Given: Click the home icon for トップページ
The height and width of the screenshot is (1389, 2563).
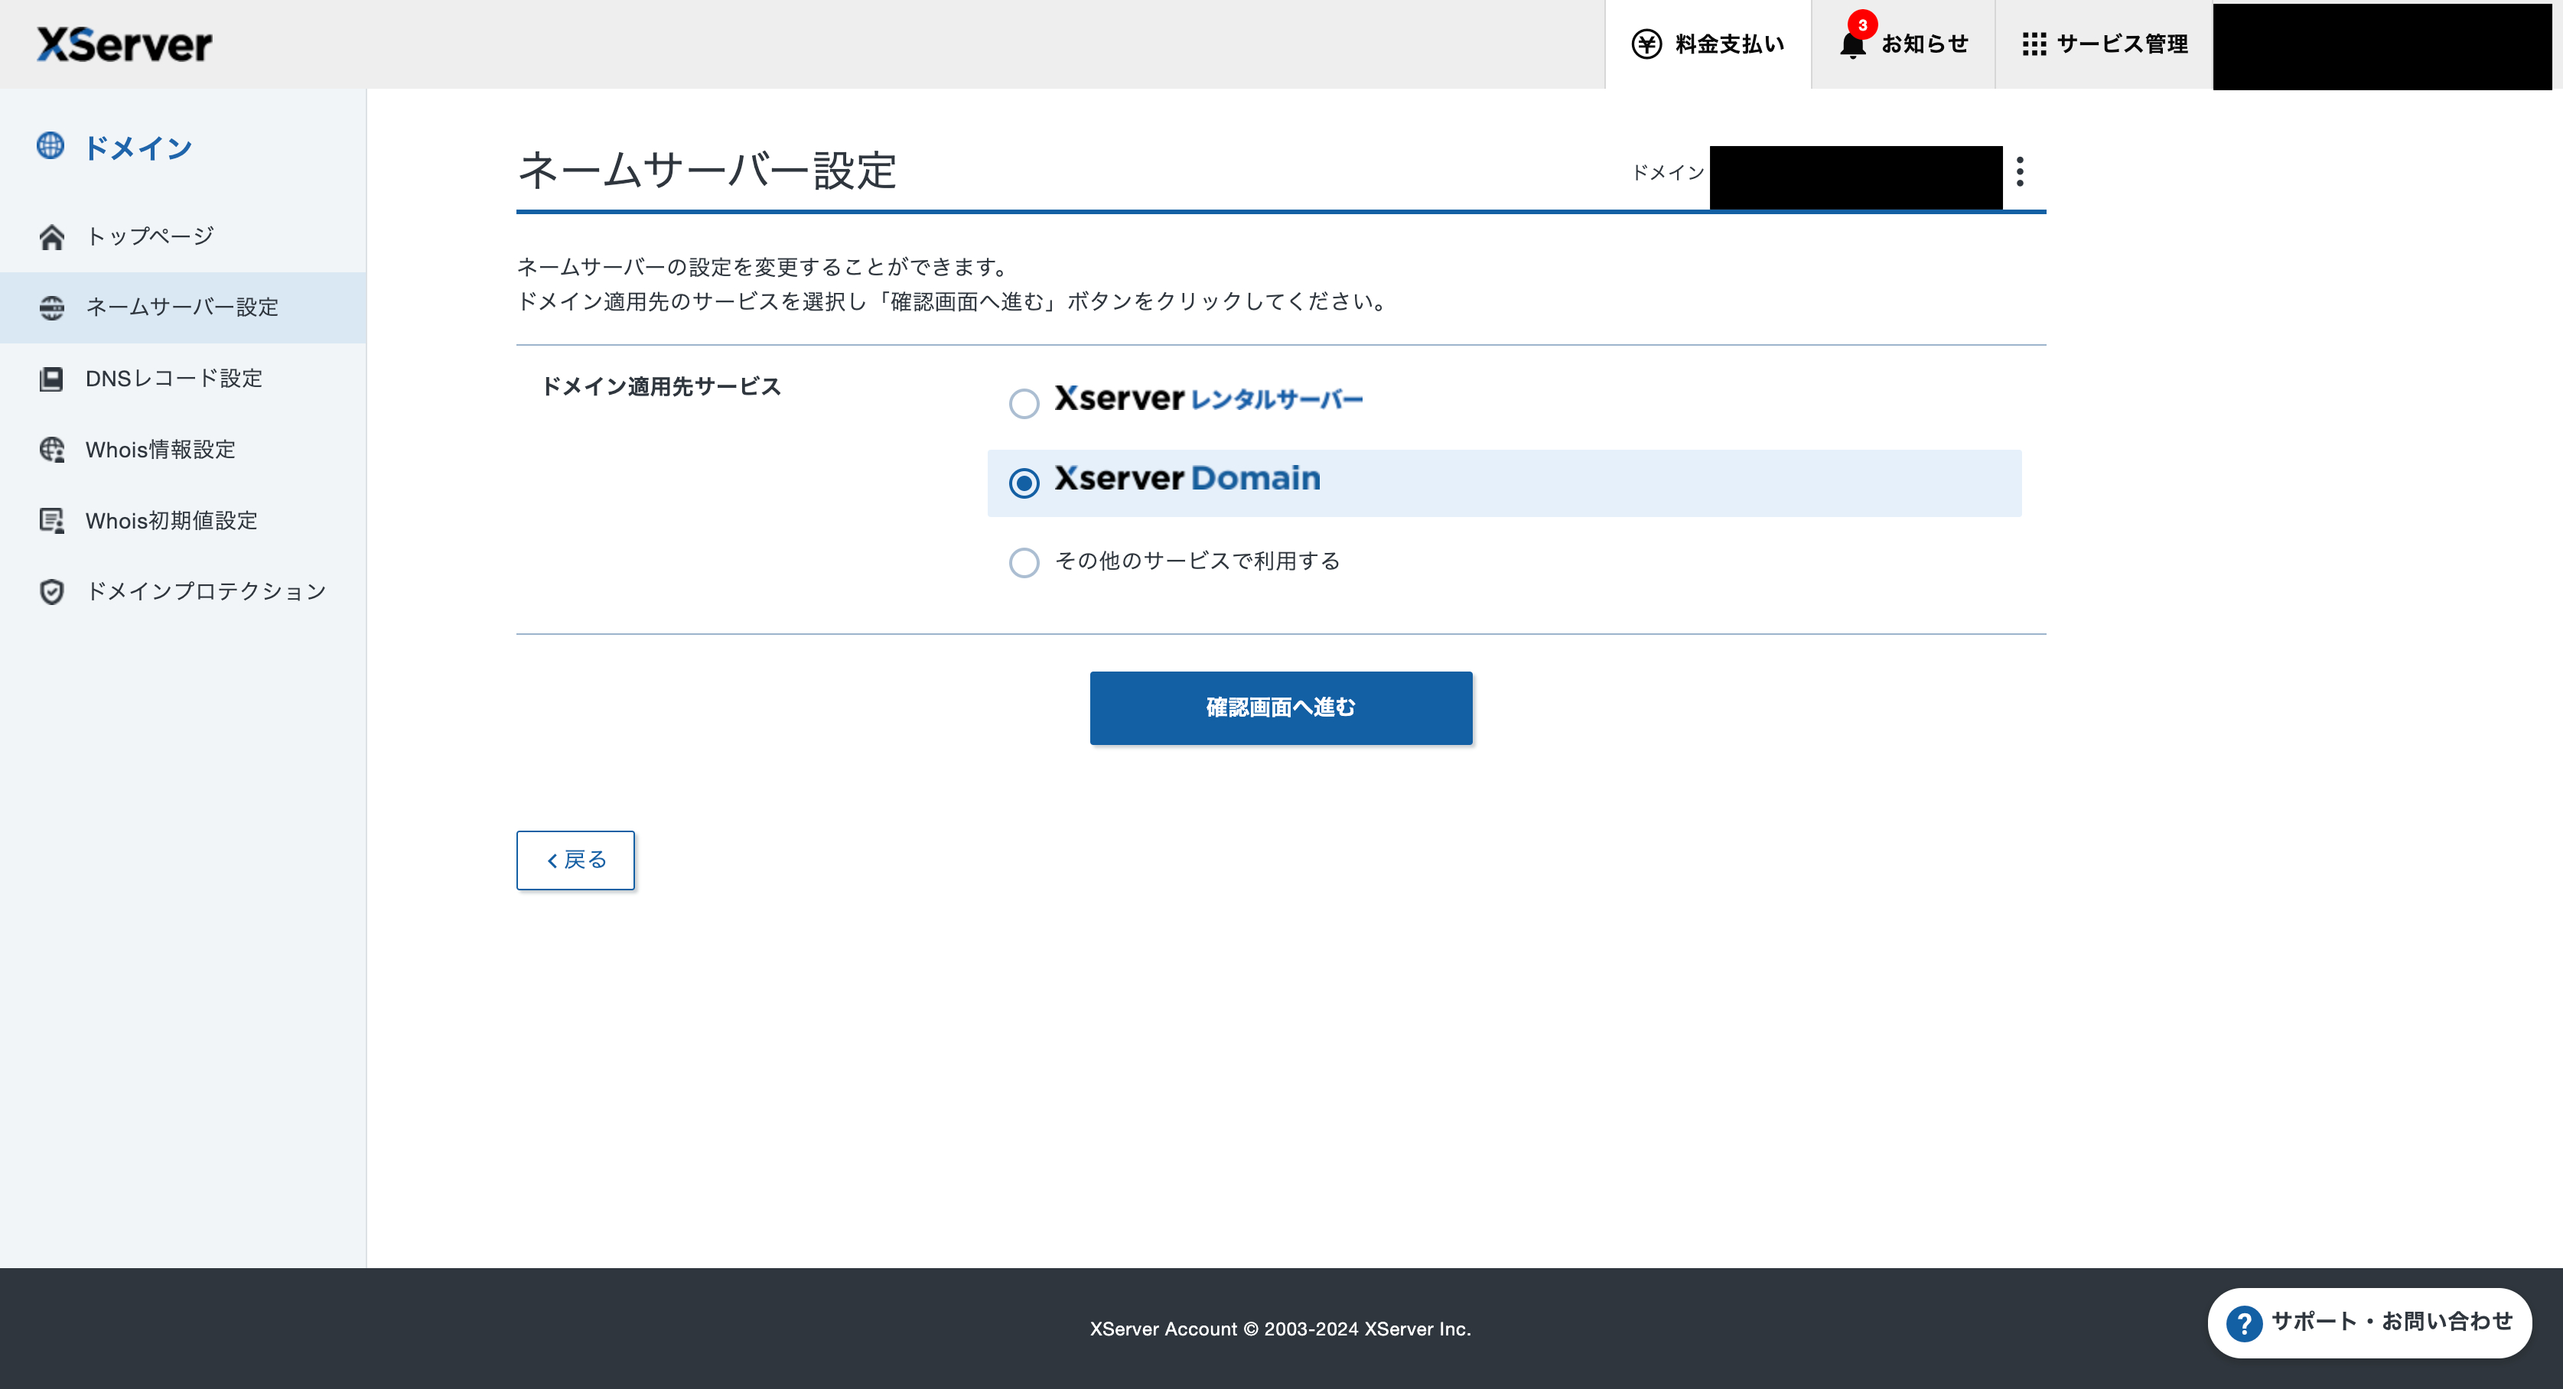Looking at the screenshot, I should (52, 237).
